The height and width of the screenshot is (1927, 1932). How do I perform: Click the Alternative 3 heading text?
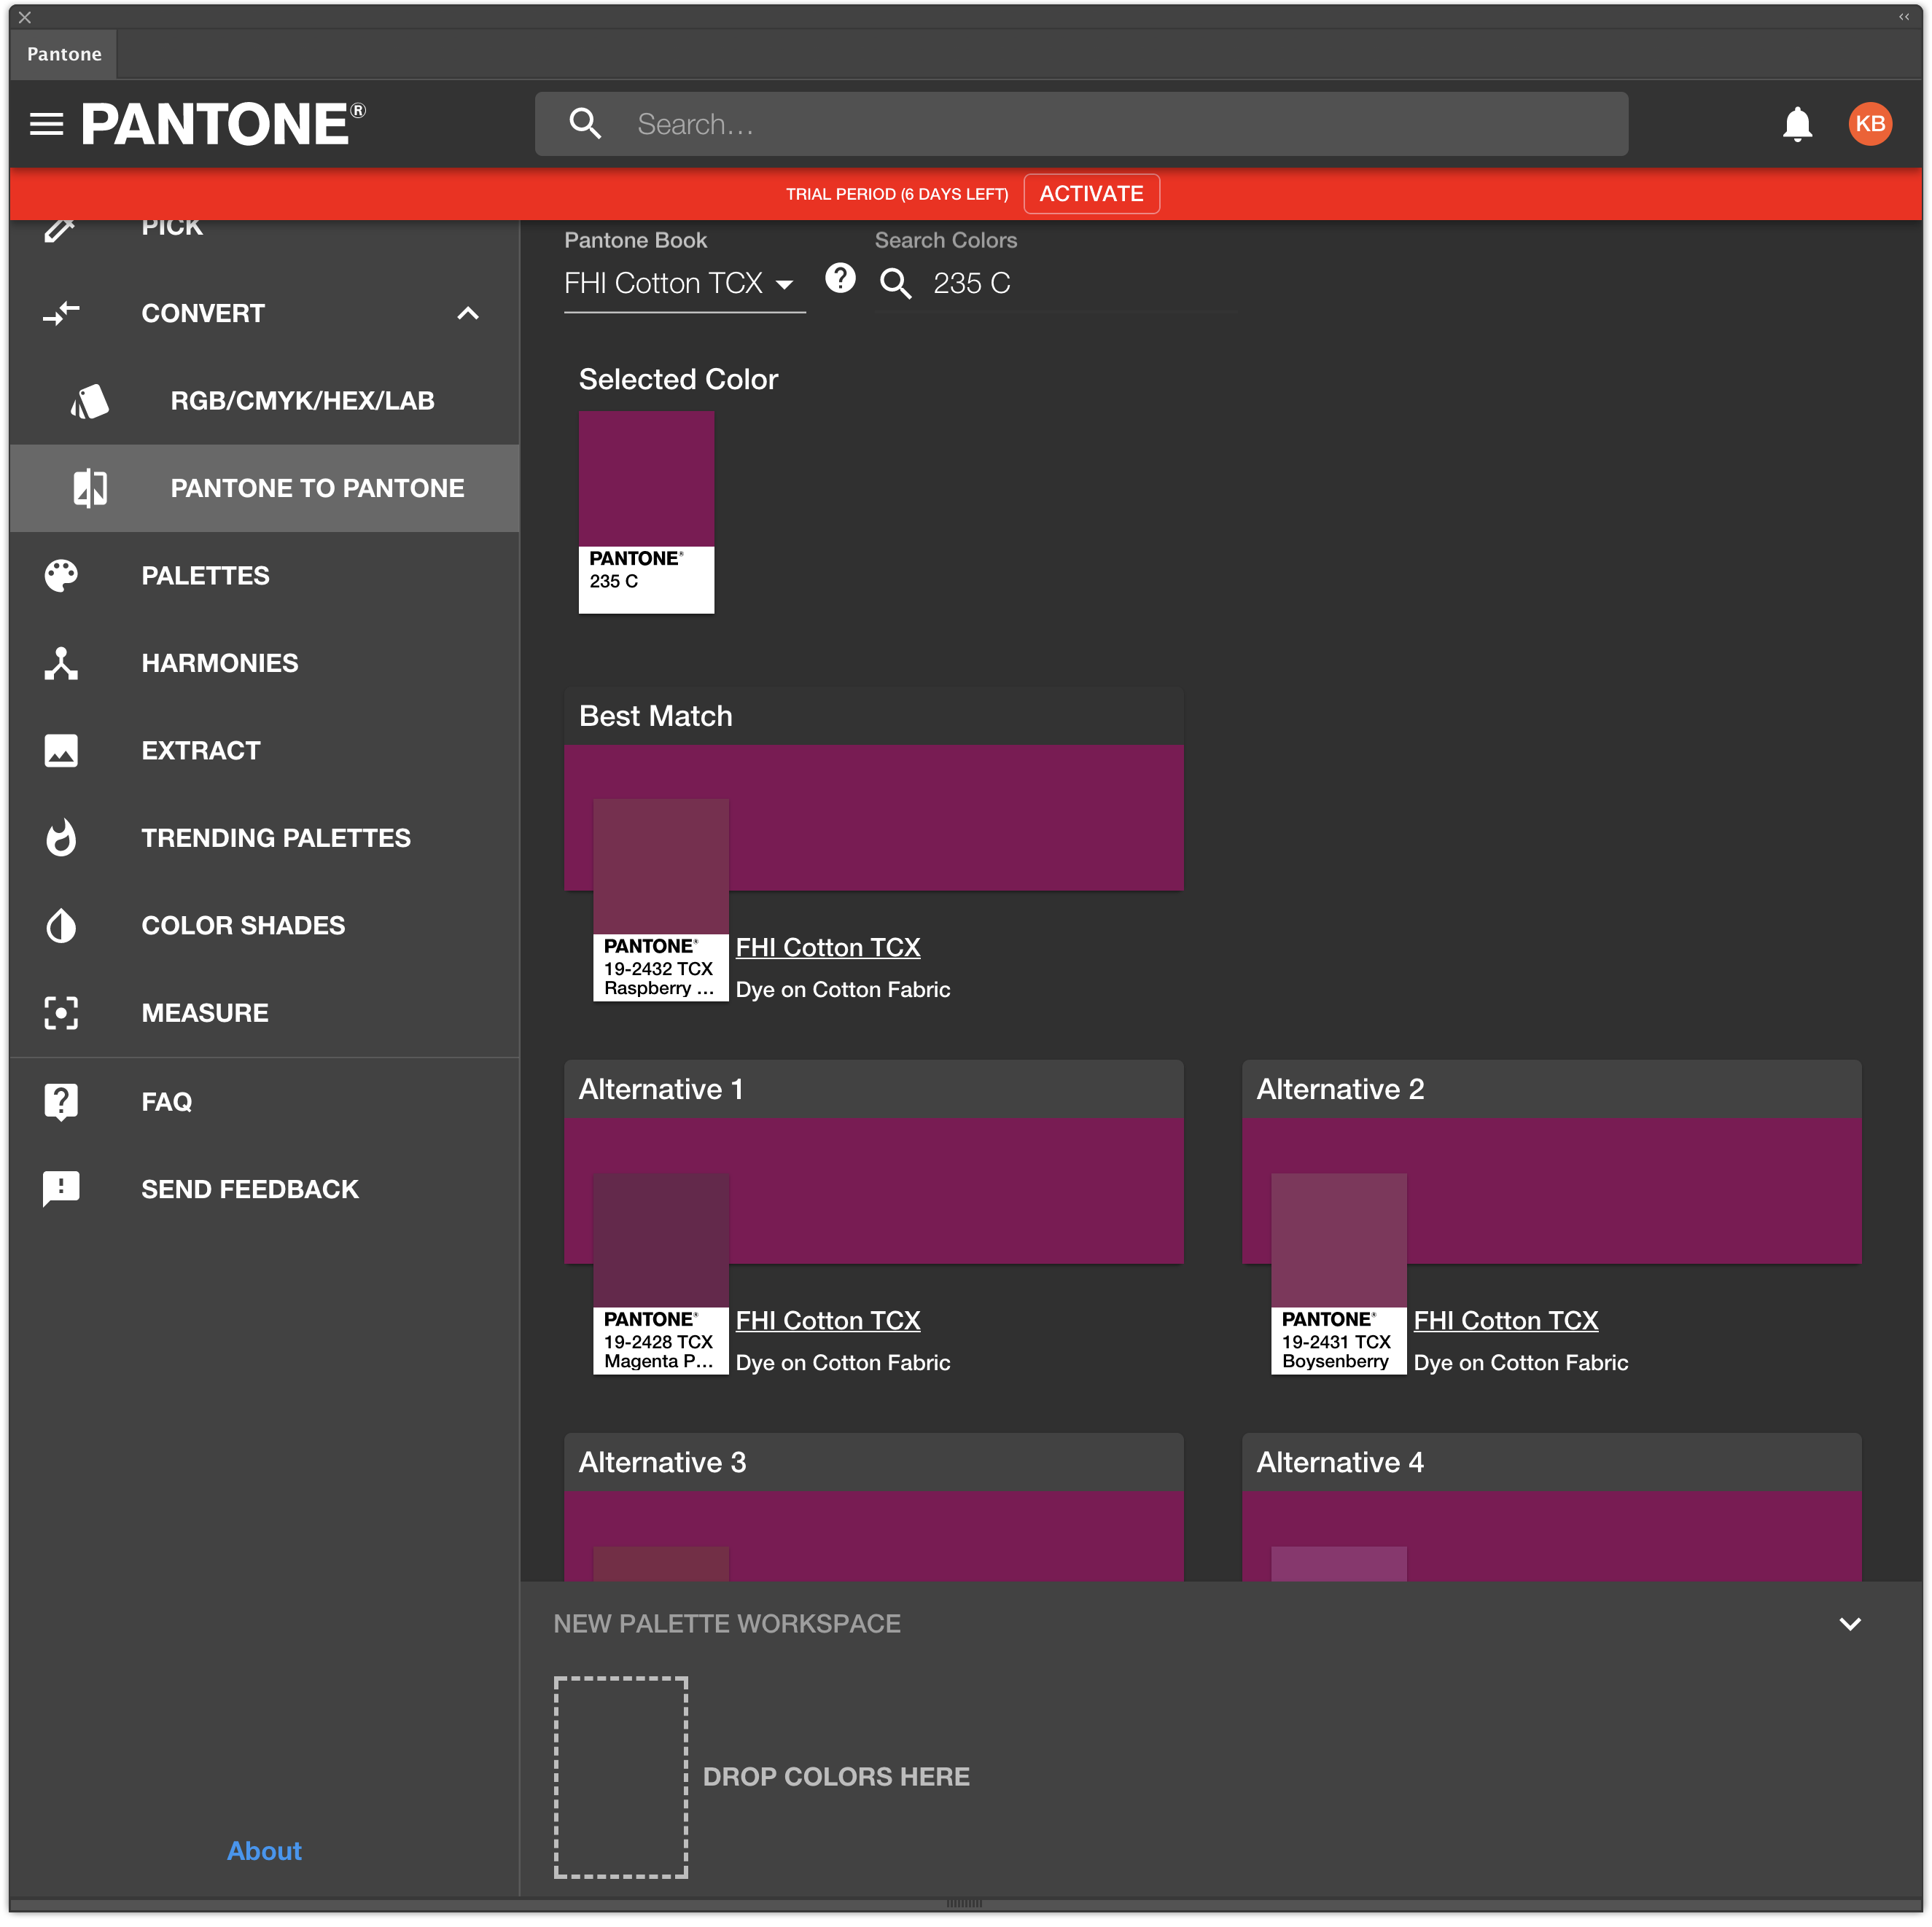pos(662,1462)
